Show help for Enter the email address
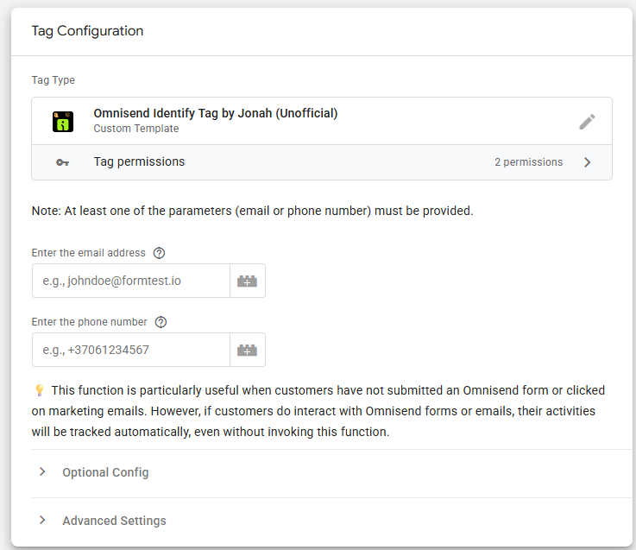Screen dimensions: 636x550 [159, 253]
